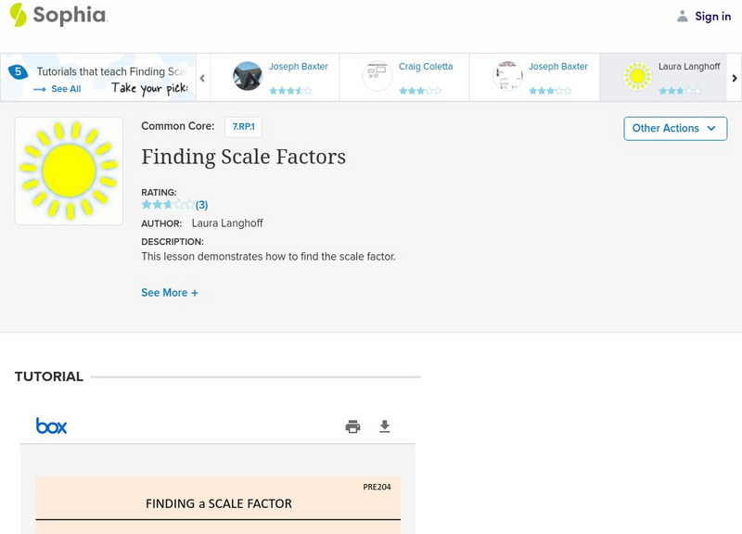Click the star rating under RATING

pyautogui.click(x=168, y=205)
